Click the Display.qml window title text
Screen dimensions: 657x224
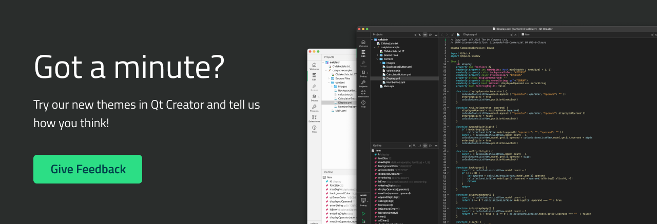525,29
